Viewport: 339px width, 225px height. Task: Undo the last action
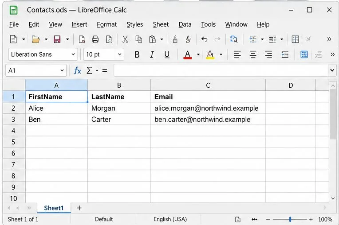pyautogui.click(x=204, y=39)
